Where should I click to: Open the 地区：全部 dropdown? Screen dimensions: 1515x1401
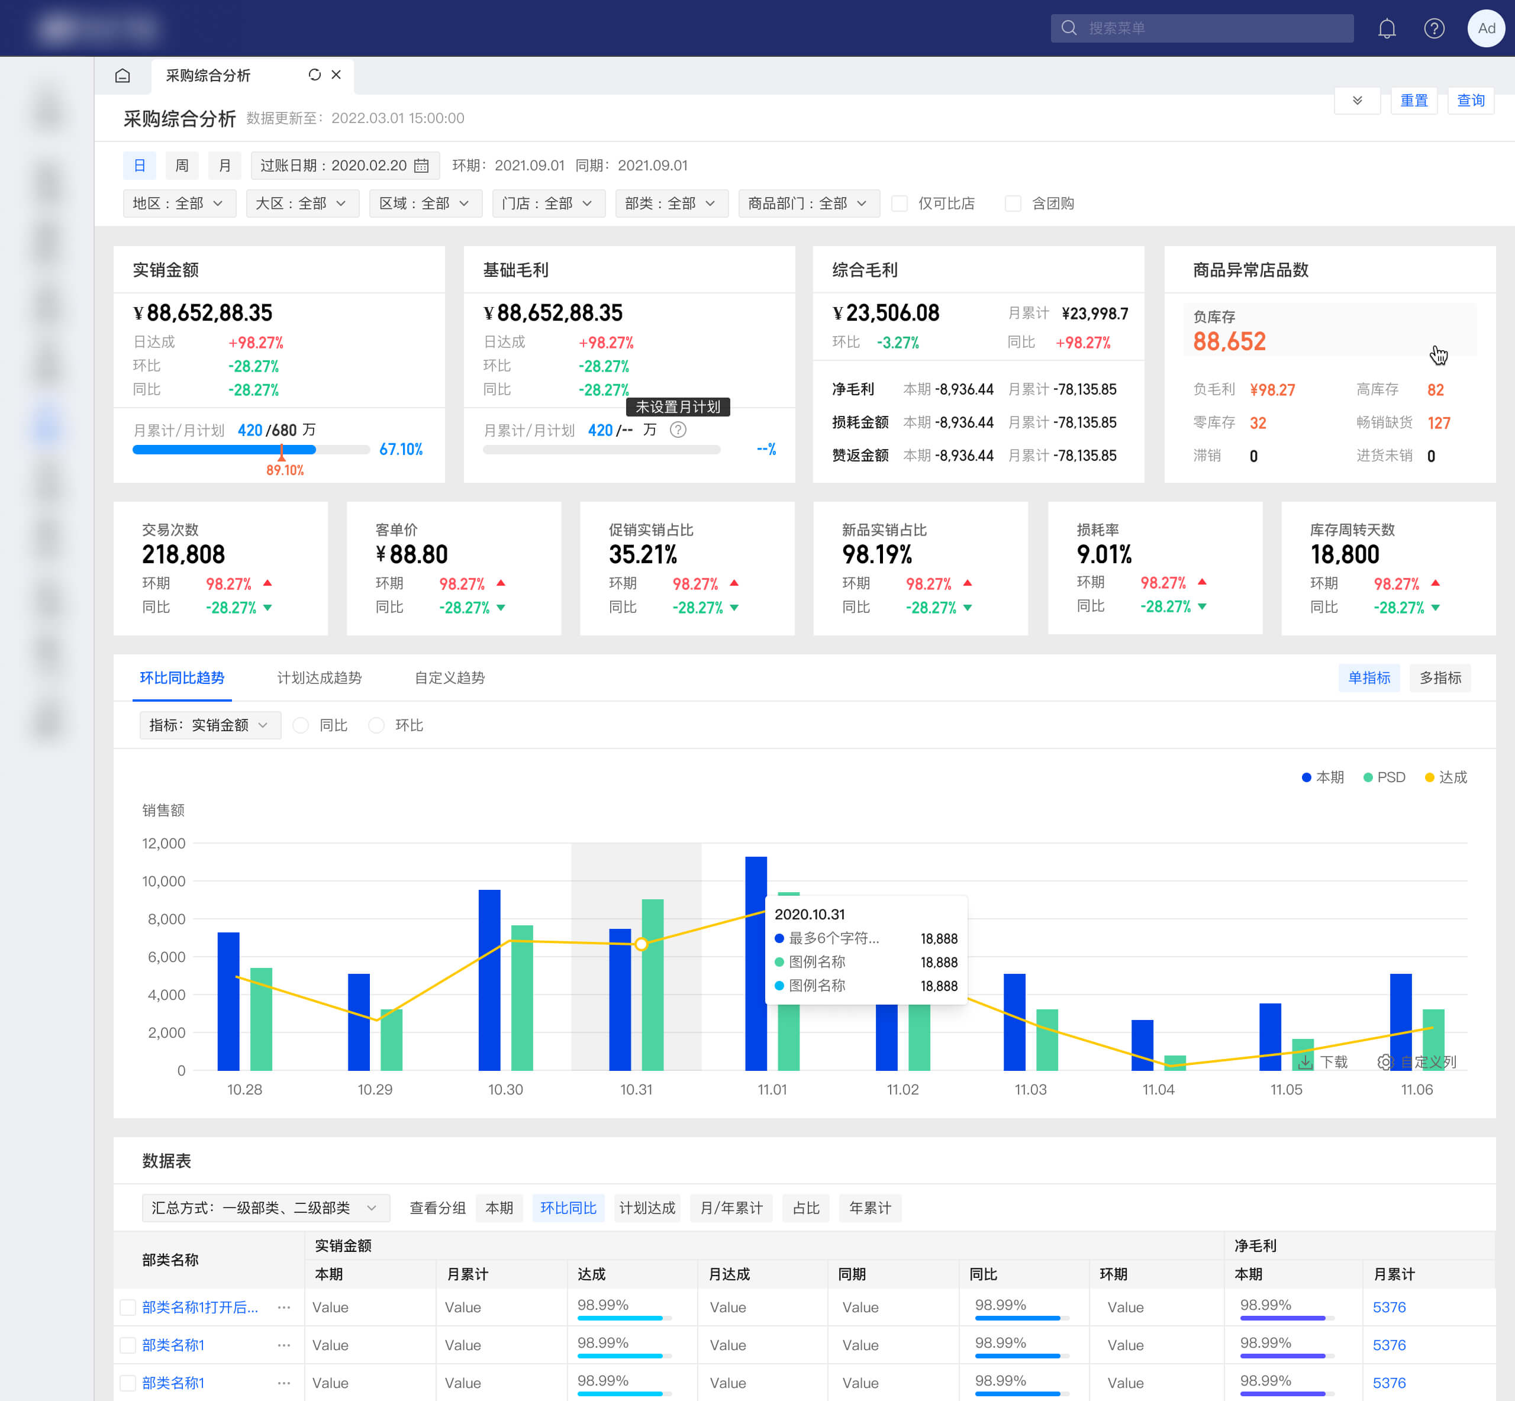(179, 203)
